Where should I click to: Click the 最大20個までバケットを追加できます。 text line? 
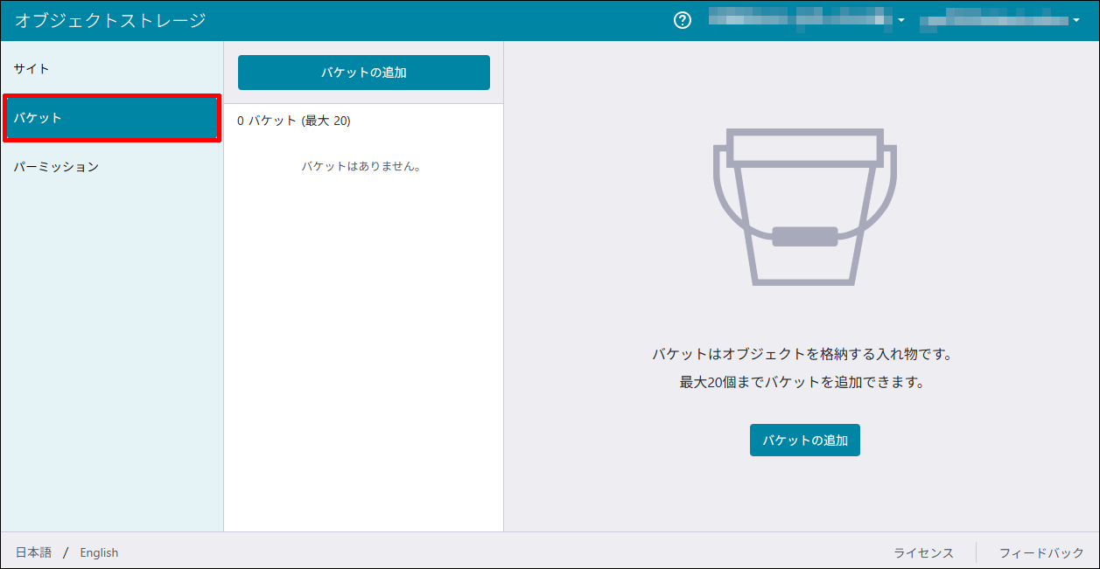pos(802,382)
